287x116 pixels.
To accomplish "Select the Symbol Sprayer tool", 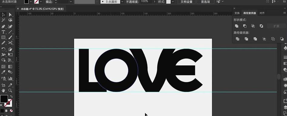I will click(3, 79).
